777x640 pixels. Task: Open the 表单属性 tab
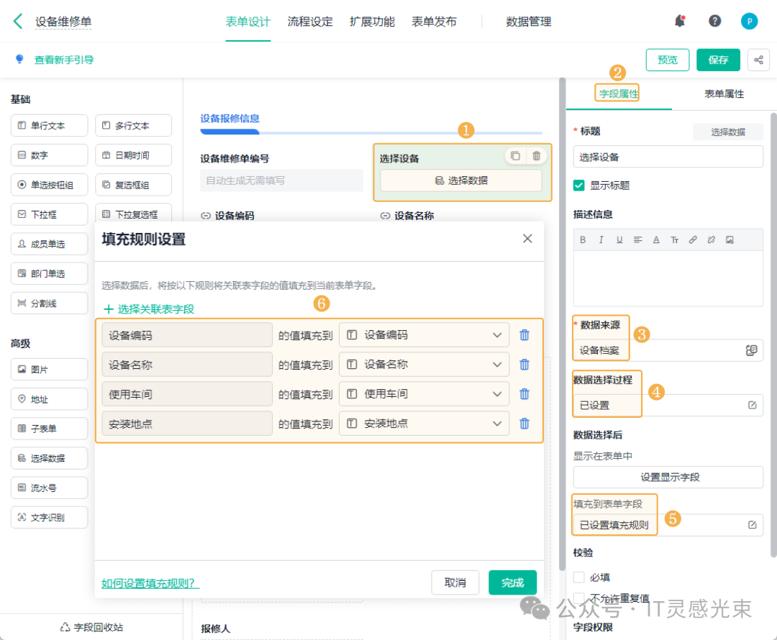coord(724,94)
